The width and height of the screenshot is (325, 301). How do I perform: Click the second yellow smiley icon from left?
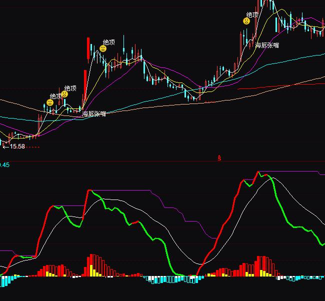[x=64, y=94]
